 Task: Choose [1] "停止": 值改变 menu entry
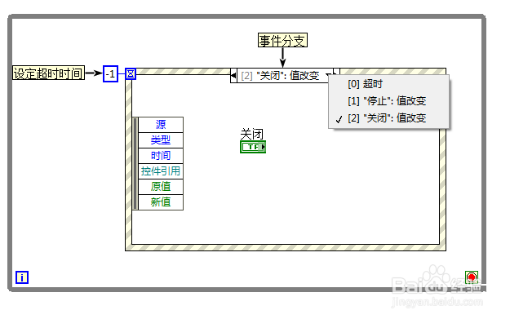coord(389,101)
